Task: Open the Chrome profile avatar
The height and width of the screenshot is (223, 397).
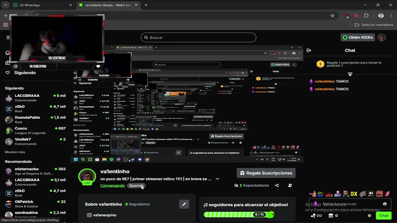Action: point(381,15)
